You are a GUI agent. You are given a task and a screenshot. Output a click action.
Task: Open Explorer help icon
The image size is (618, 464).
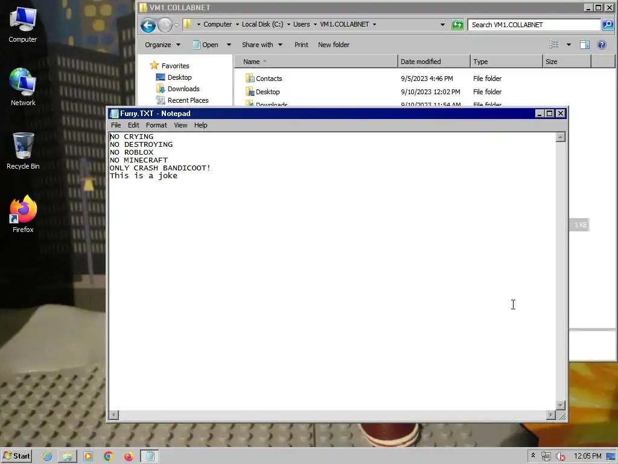tap(602, 45)
